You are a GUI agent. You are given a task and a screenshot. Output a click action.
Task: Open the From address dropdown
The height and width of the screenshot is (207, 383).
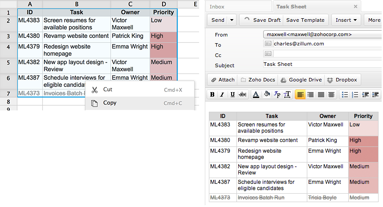coord(321,34)
